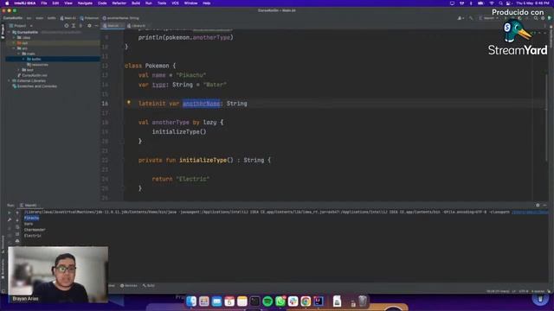Open Slack from the Dock

293,301
